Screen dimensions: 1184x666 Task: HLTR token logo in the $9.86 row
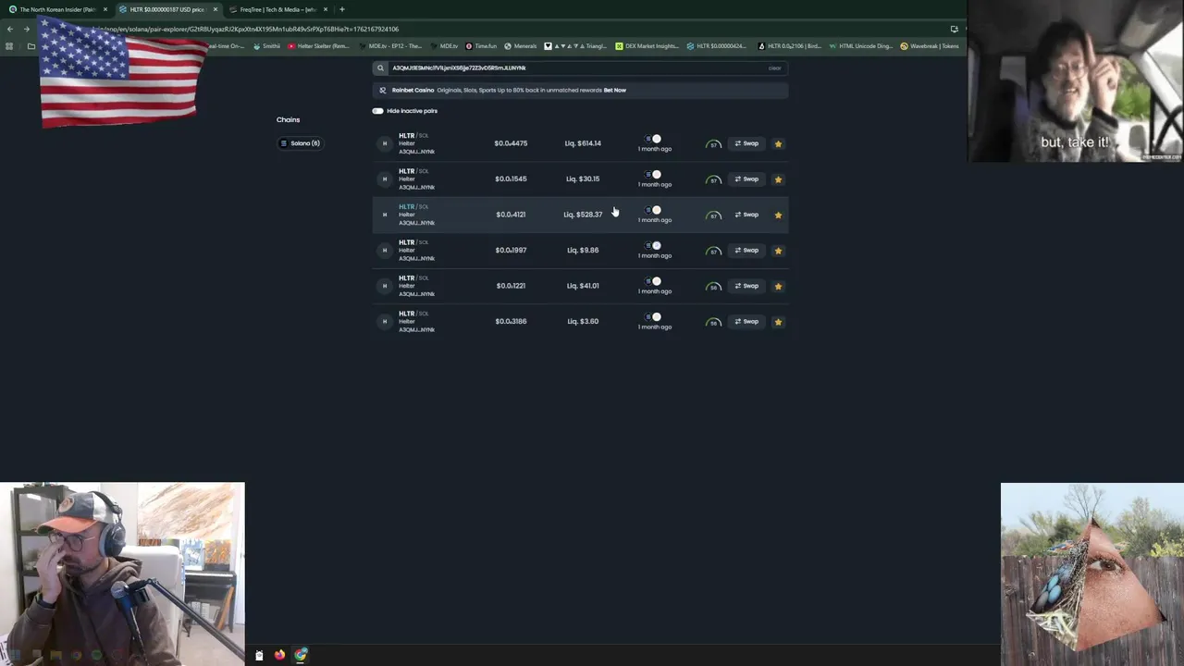click(x=385, y=250)
